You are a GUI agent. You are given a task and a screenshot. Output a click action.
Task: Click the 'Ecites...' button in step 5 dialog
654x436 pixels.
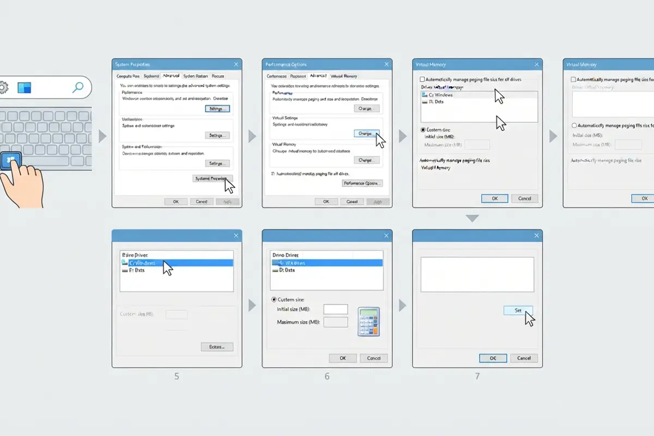217,347
